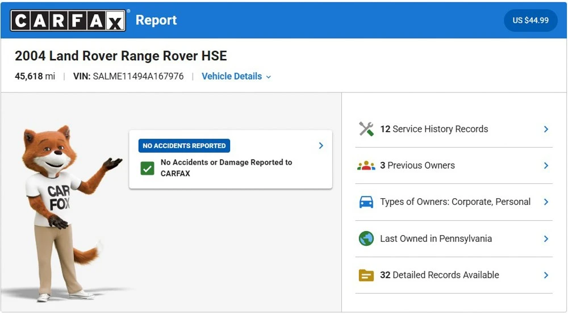Expand the Vehicle Details dropdown

[236, 77]
